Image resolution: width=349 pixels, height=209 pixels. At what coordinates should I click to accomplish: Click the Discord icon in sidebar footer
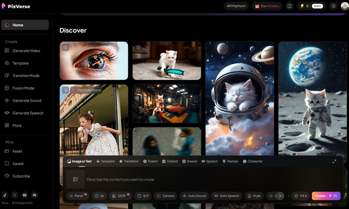34,195
